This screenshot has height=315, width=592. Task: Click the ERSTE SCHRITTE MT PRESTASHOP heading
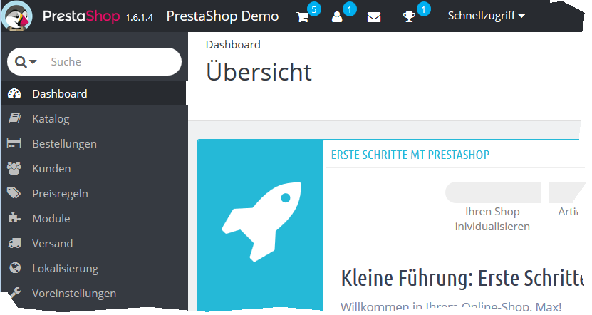[x=410, y=155]
